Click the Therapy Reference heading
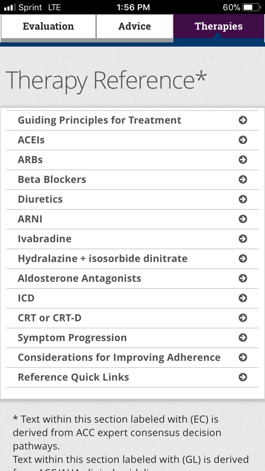The image size is (265, 471). point(106,81)
